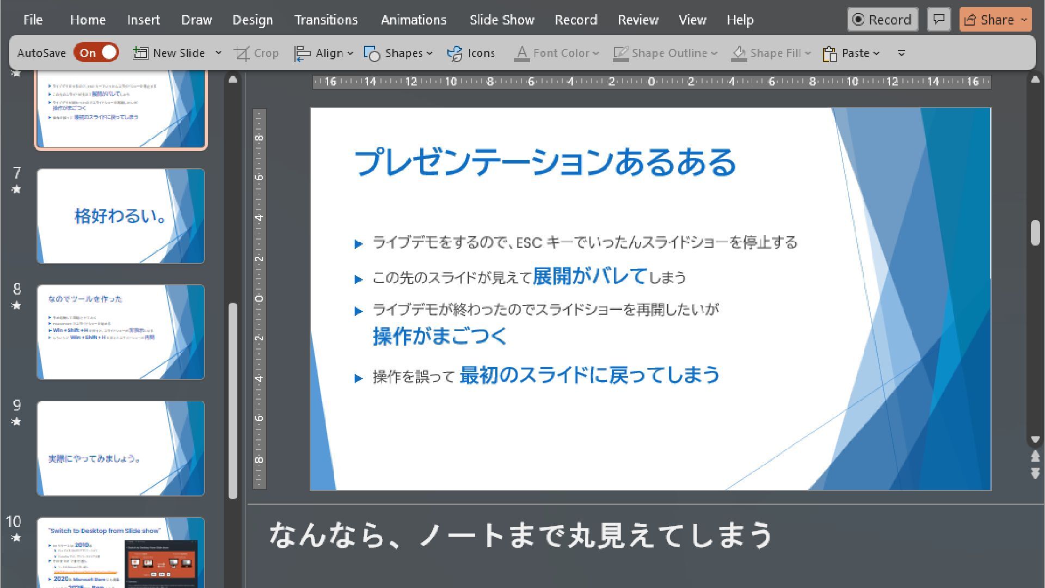This screenshot has height=588, width=1045.
Task: Click the Shape Fill bucket icon
Action: point(739,53)
